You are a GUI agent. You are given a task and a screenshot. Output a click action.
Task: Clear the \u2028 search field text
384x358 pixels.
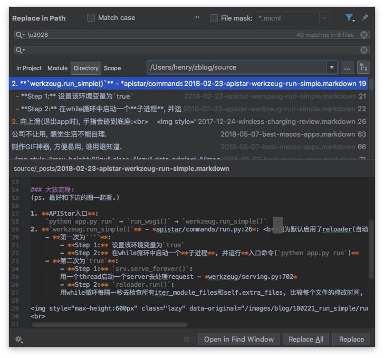(x=364, y=35)
